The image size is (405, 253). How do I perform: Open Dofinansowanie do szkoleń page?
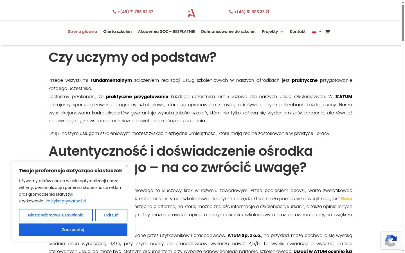tap(228, 31)
